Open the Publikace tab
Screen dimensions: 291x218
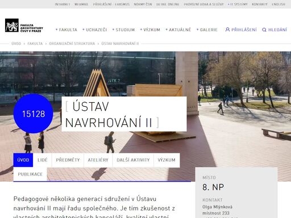click(x=30, y=174)
